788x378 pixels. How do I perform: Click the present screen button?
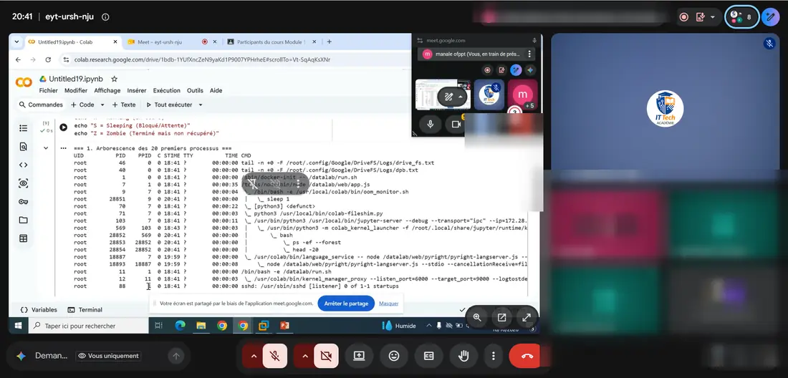click(359, 356)
